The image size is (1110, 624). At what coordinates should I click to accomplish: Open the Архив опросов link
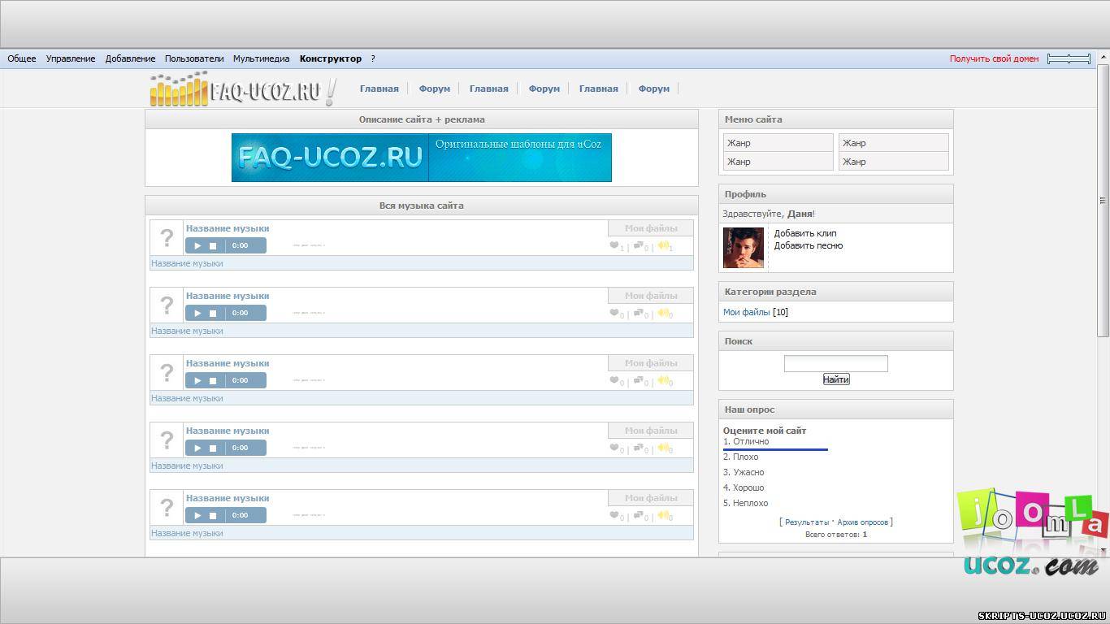pos(863,522)
